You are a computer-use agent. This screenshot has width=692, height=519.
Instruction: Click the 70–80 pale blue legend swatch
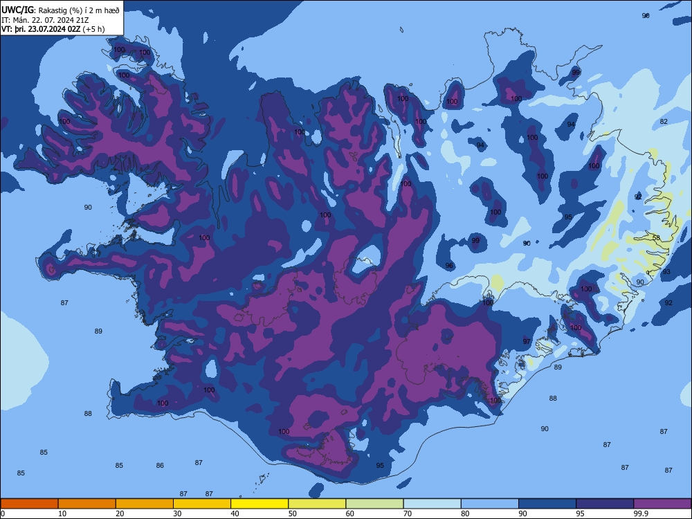(x=432, y=504)
